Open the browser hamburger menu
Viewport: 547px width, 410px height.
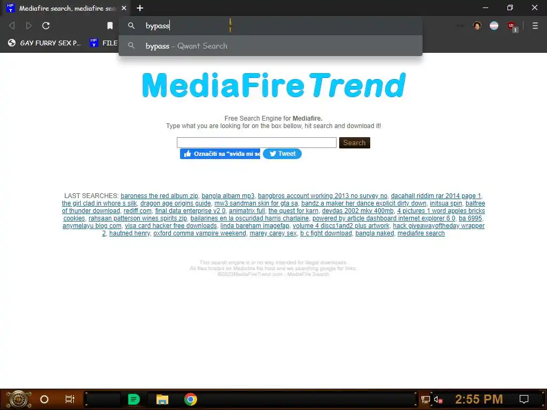click(x=535, y=26)
